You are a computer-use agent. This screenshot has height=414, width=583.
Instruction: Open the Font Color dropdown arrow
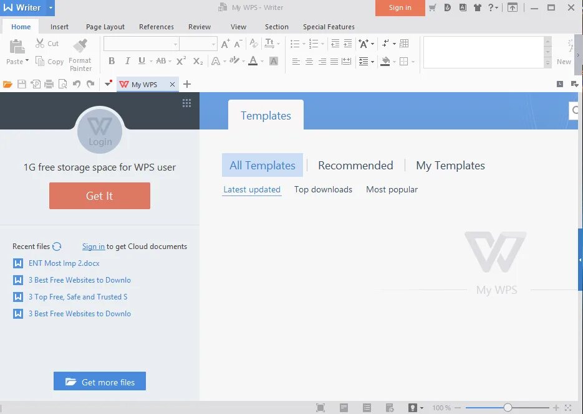click(262, 61)
